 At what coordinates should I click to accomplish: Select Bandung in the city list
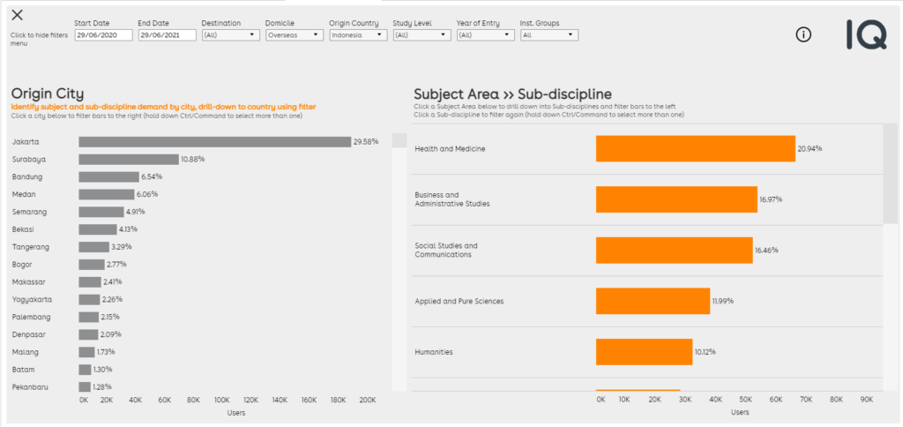28,176
